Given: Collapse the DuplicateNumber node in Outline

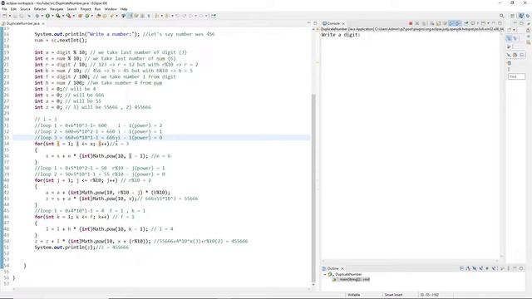Looking at the screenshot, I should tap(325, 274).
